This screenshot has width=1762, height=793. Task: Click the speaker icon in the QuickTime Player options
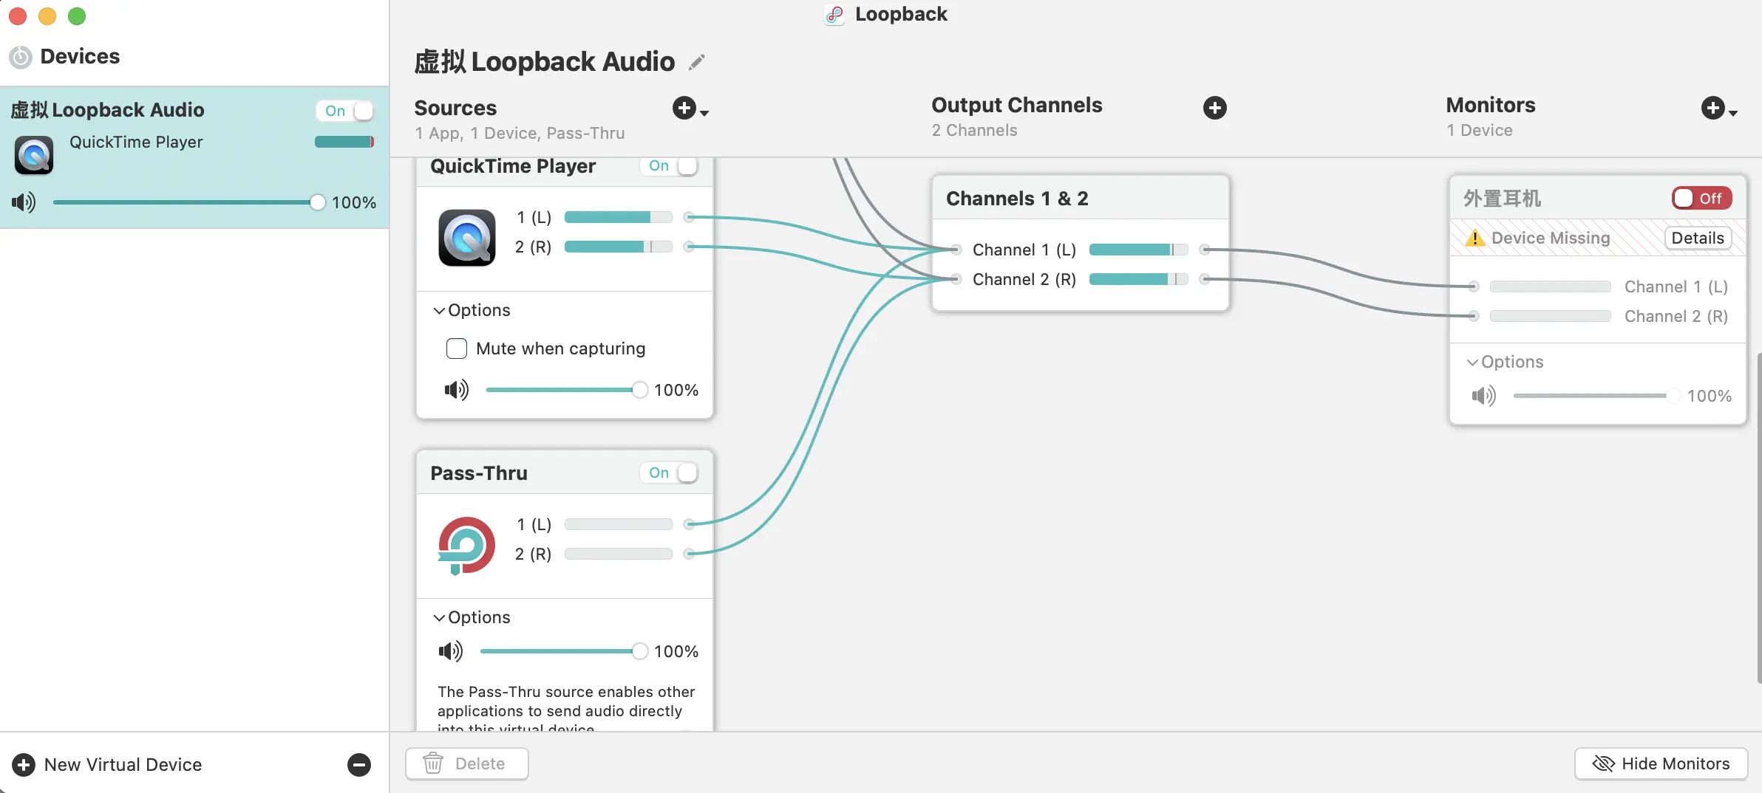[456, 390]
